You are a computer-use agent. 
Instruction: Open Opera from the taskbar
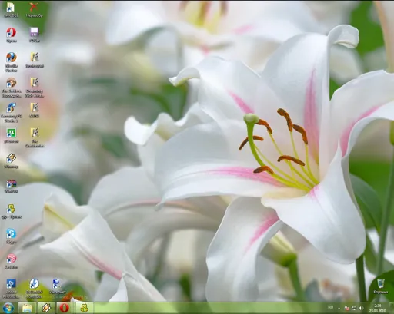pos(65,308)
